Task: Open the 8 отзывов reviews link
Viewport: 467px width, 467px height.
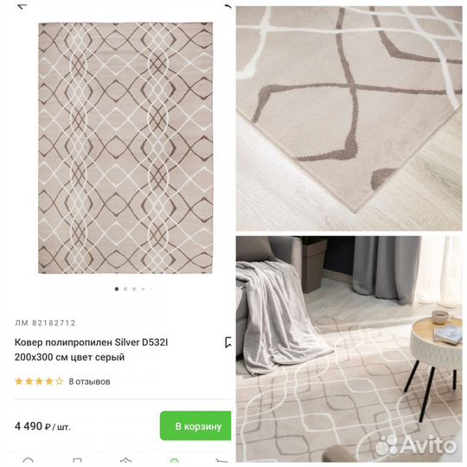Action: [89, 381]
